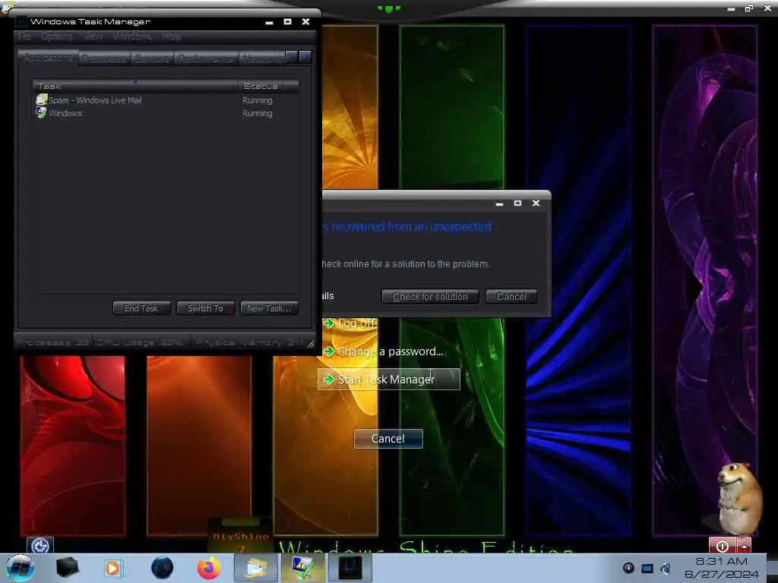Click the tab strip scroll-left arrow
This screenshot has height=583, width=778.
(x=293, y=58)
